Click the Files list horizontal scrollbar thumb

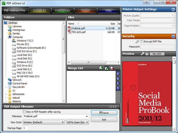pyautogui.click(x=89, y=62)
